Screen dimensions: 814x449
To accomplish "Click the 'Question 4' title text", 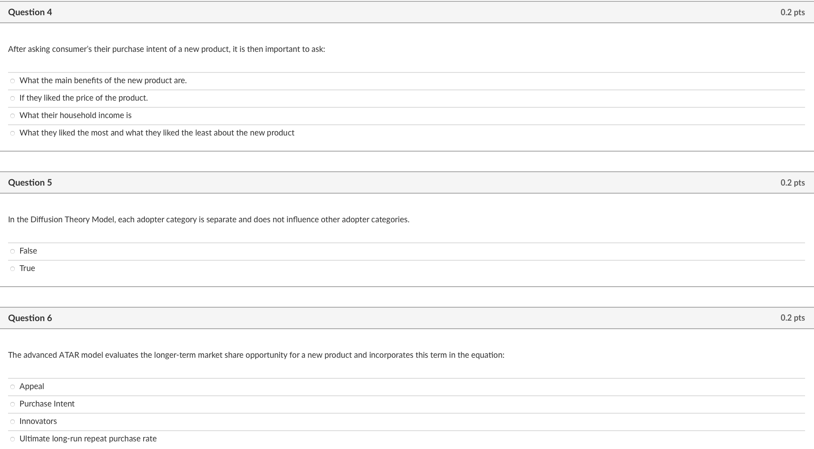I will 30,12.
